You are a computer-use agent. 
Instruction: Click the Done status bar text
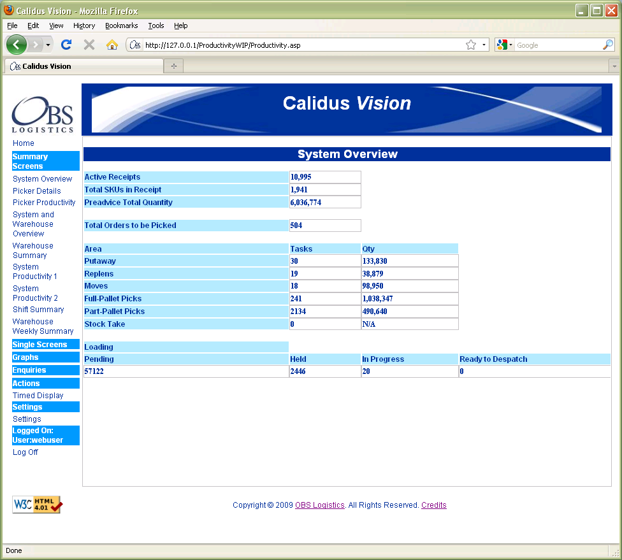coord(14,550)
